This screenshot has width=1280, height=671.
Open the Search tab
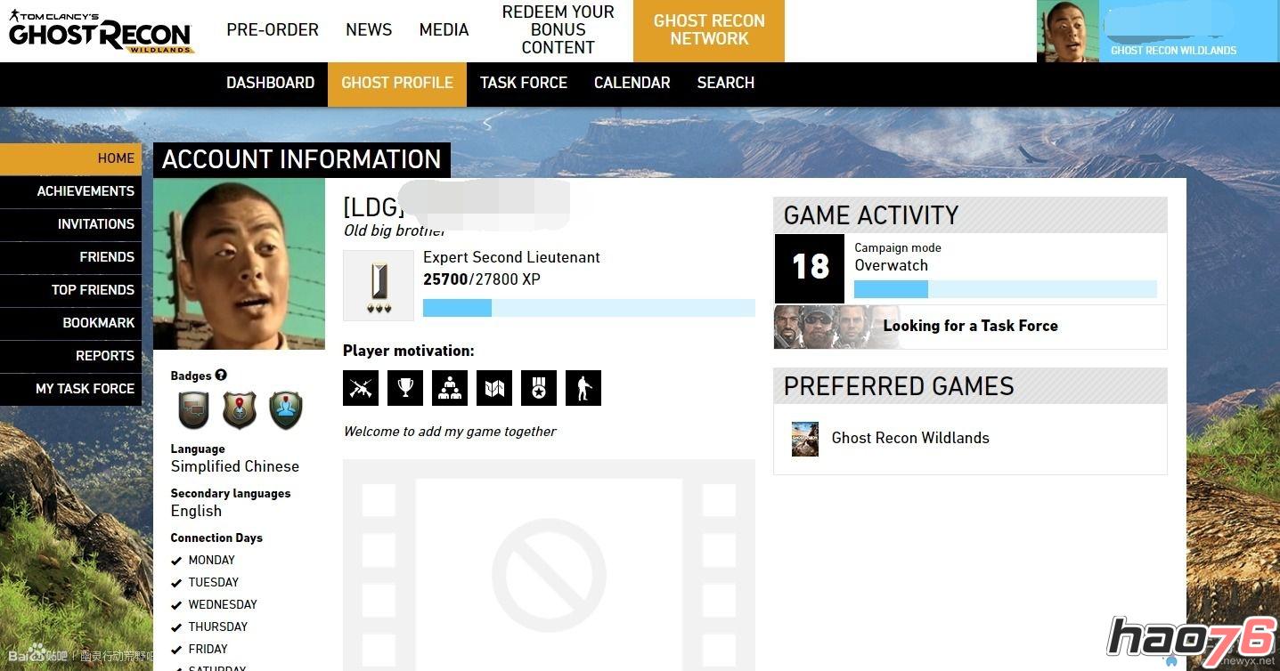(726, 83)
